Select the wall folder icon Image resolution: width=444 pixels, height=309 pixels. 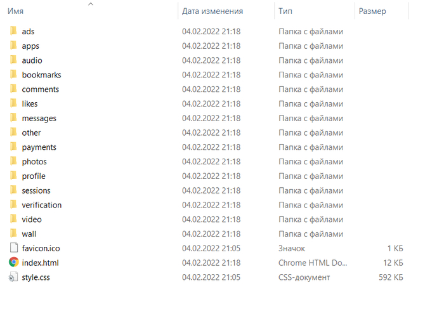coord(13,233)
